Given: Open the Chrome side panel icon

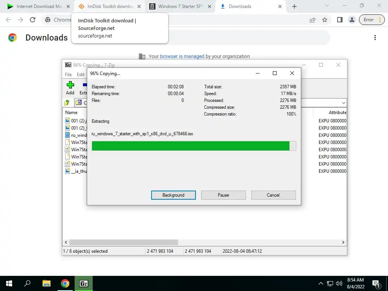Looking at the screenshot, I should 340,20.
